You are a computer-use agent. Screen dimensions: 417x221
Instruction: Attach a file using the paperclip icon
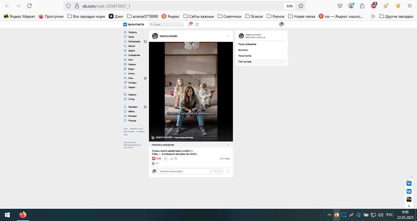point(211,171)
